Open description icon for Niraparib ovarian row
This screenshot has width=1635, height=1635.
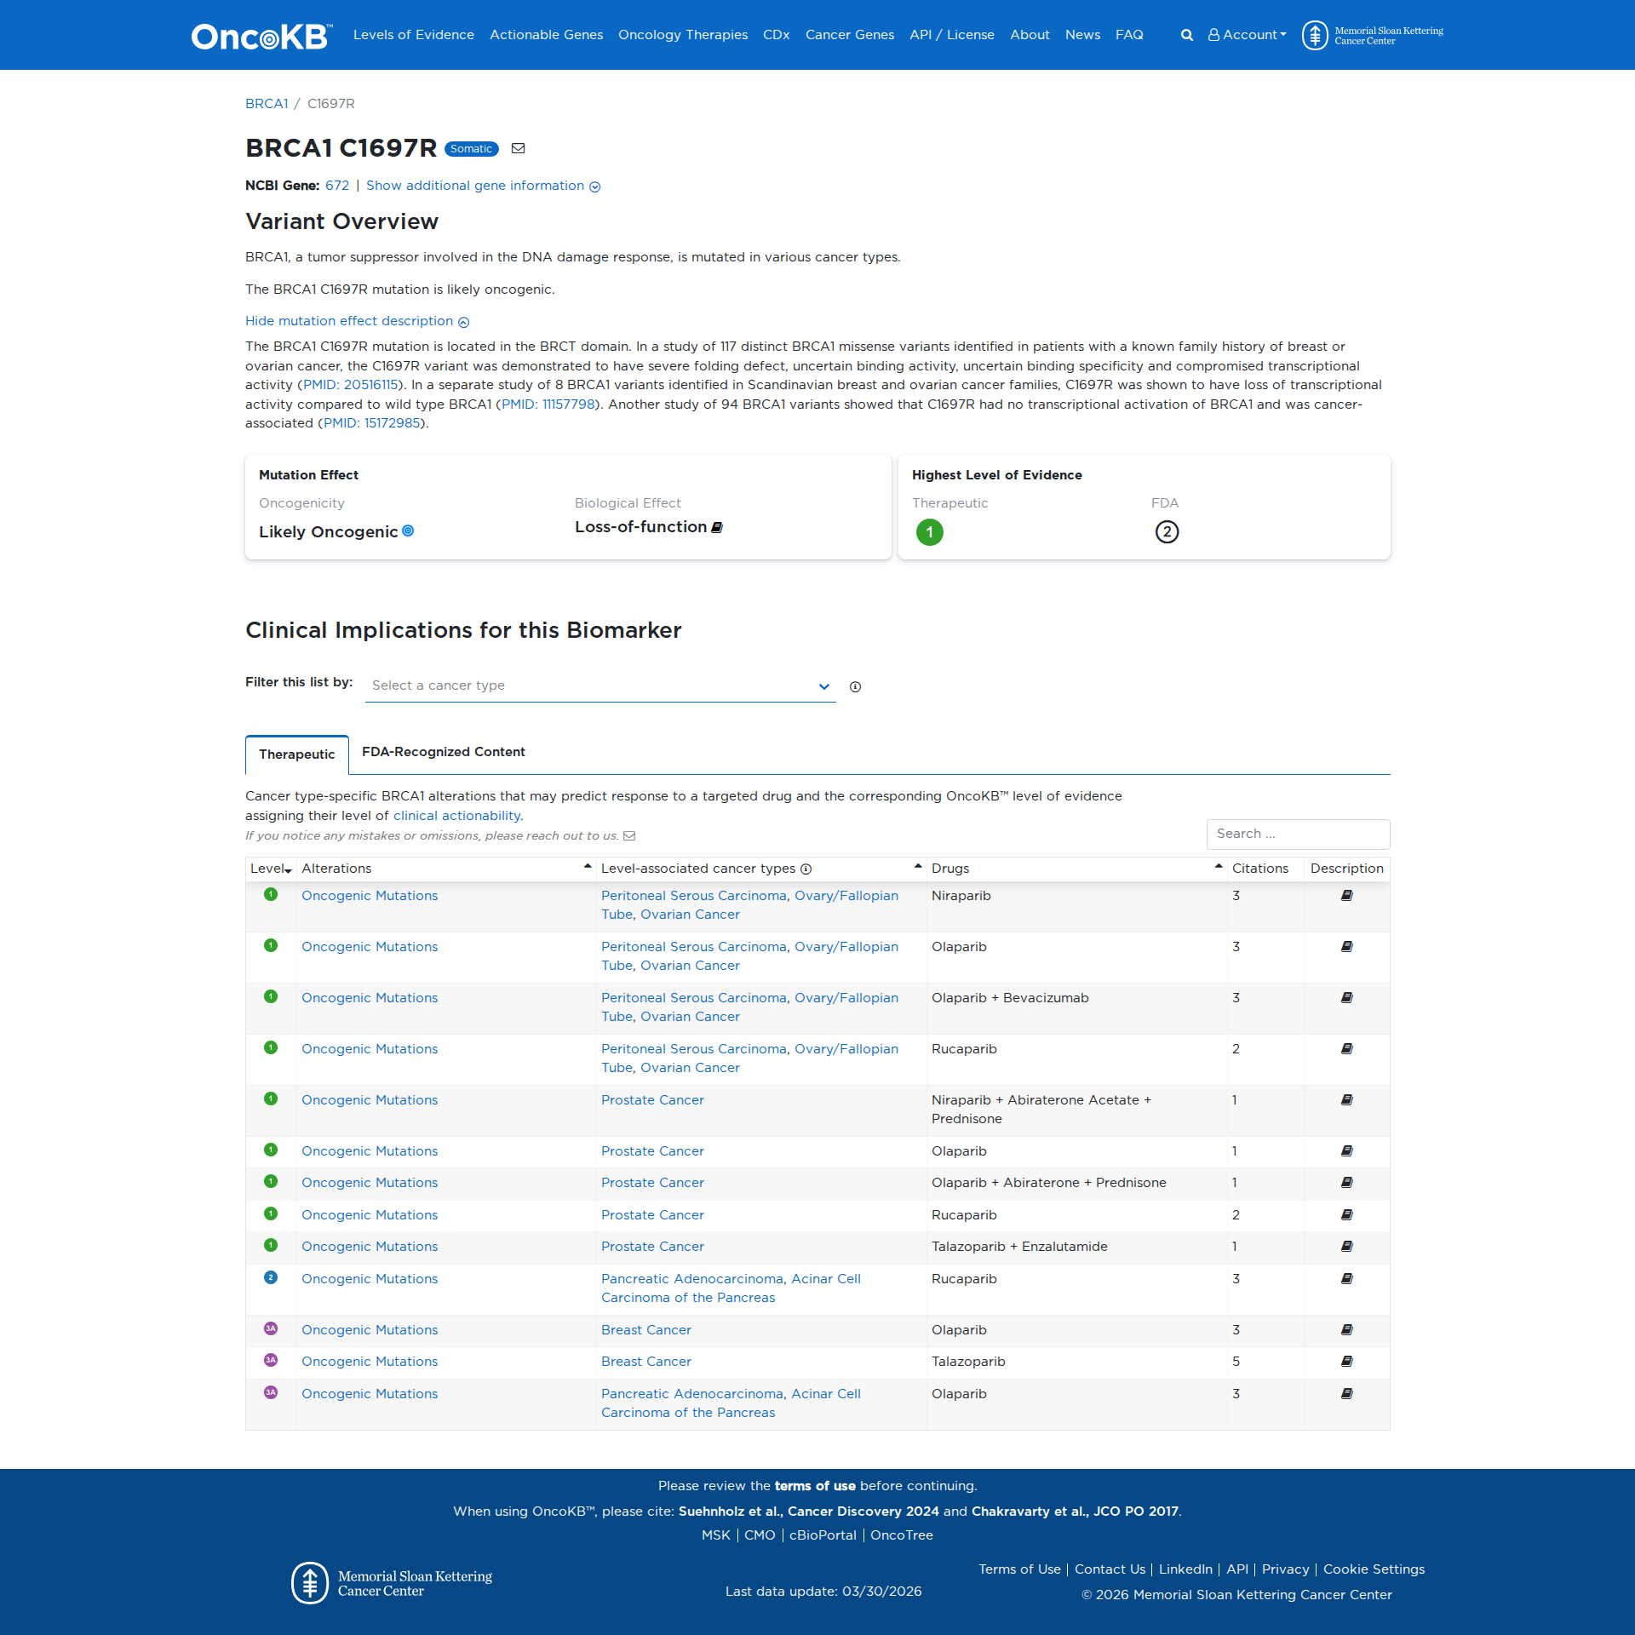click(1347, 895)
